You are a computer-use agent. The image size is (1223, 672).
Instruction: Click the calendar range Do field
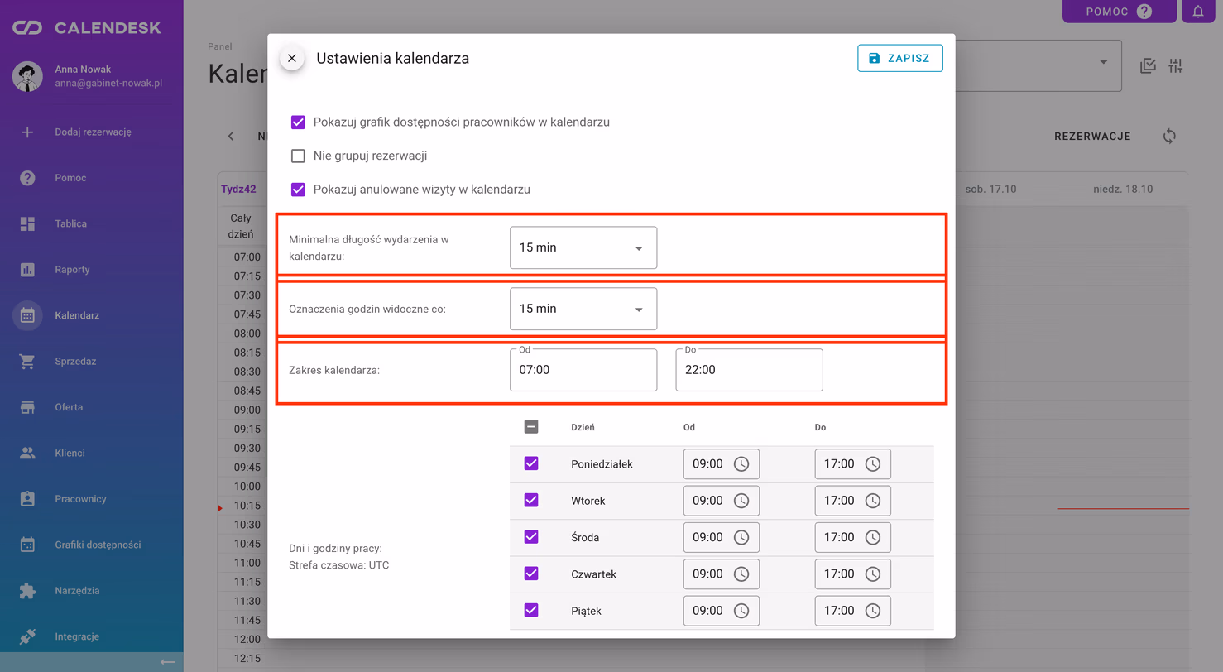click(749, 370)
